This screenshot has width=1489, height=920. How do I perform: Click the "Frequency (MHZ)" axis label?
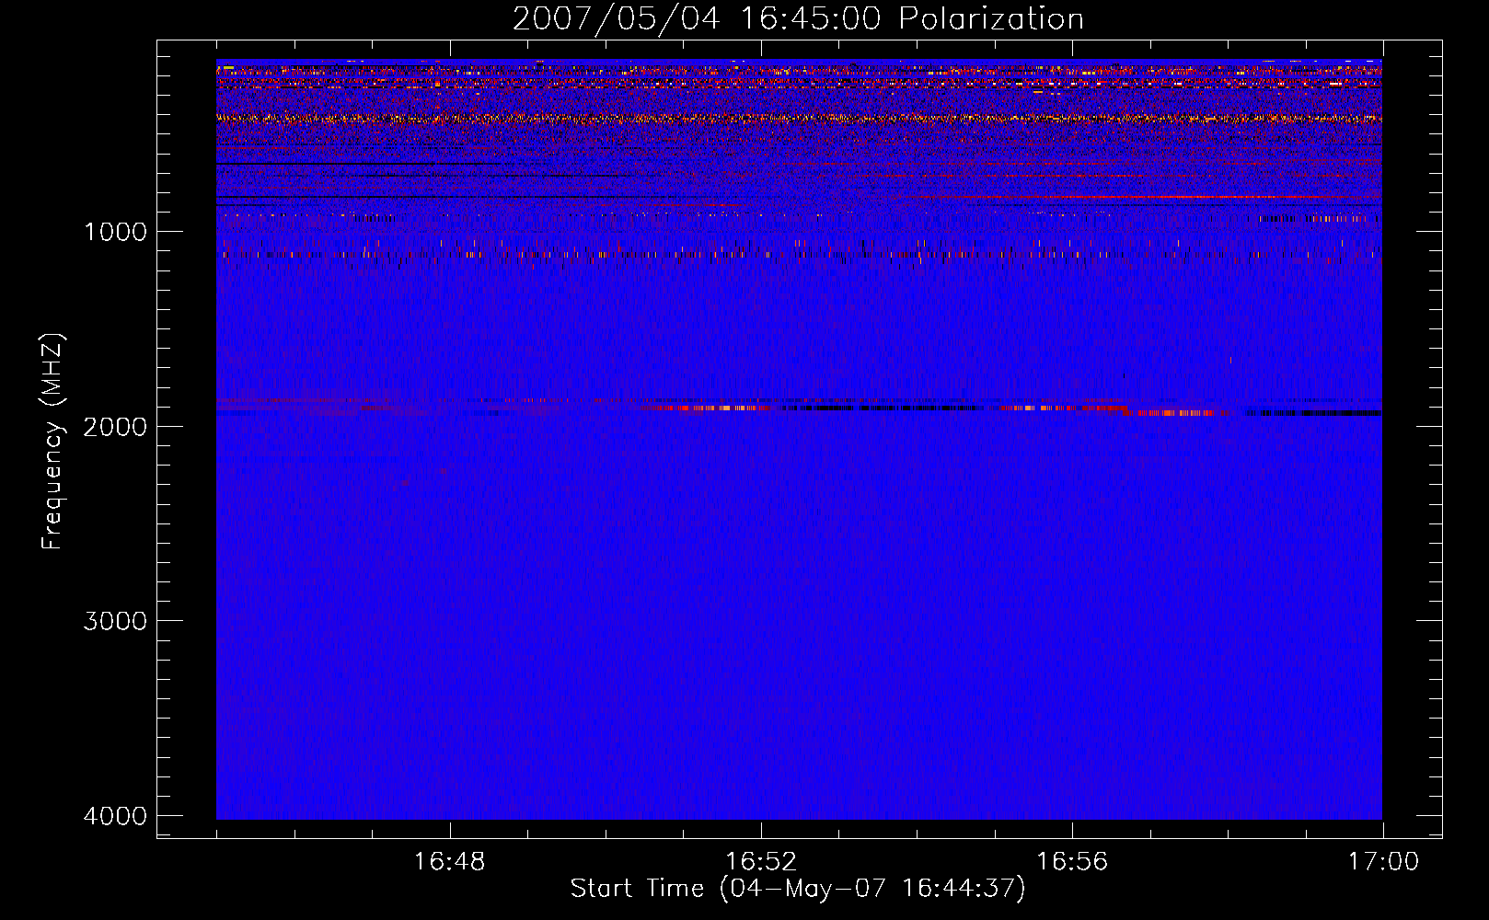(52, 442)
